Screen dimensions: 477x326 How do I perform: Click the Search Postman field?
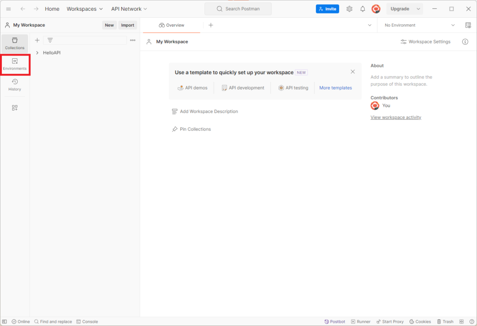238,9
